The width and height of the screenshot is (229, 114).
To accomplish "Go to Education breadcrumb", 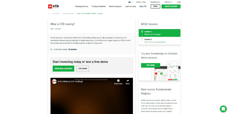I will pos(56,14).
